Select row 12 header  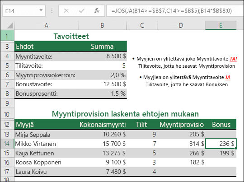(7, 125)
